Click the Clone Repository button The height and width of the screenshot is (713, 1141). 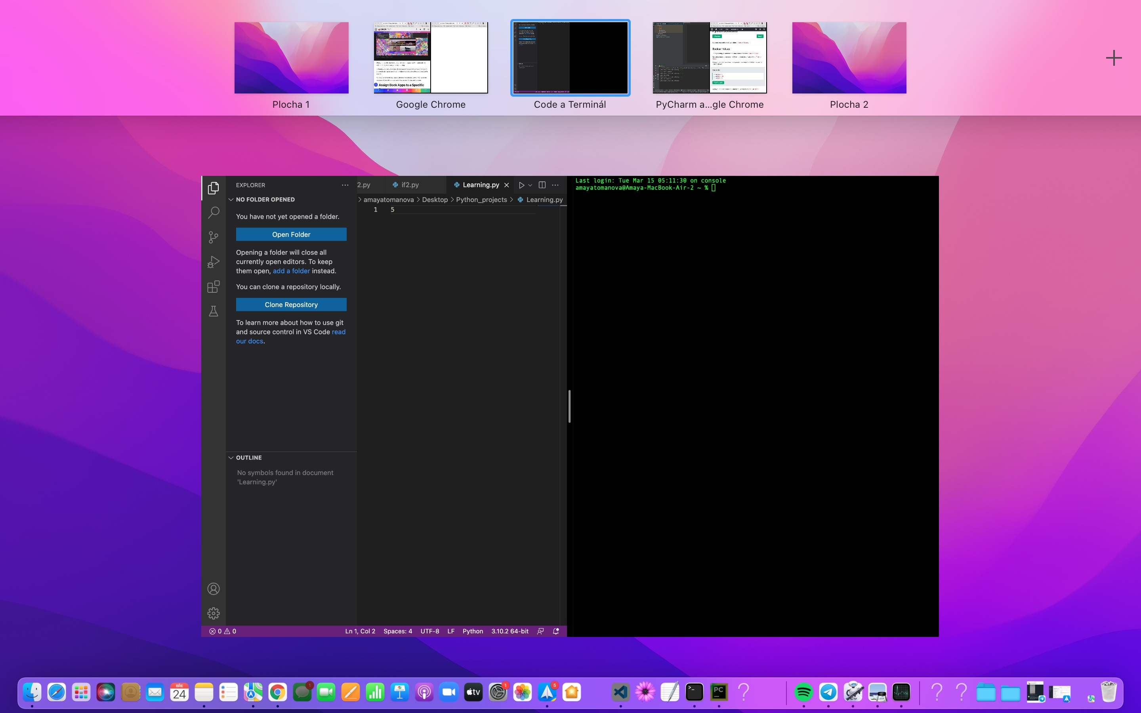(291, 305)
